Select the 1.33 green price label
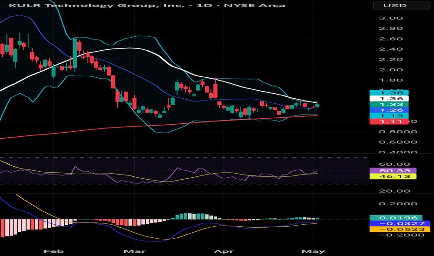 (x=389, y=104)
